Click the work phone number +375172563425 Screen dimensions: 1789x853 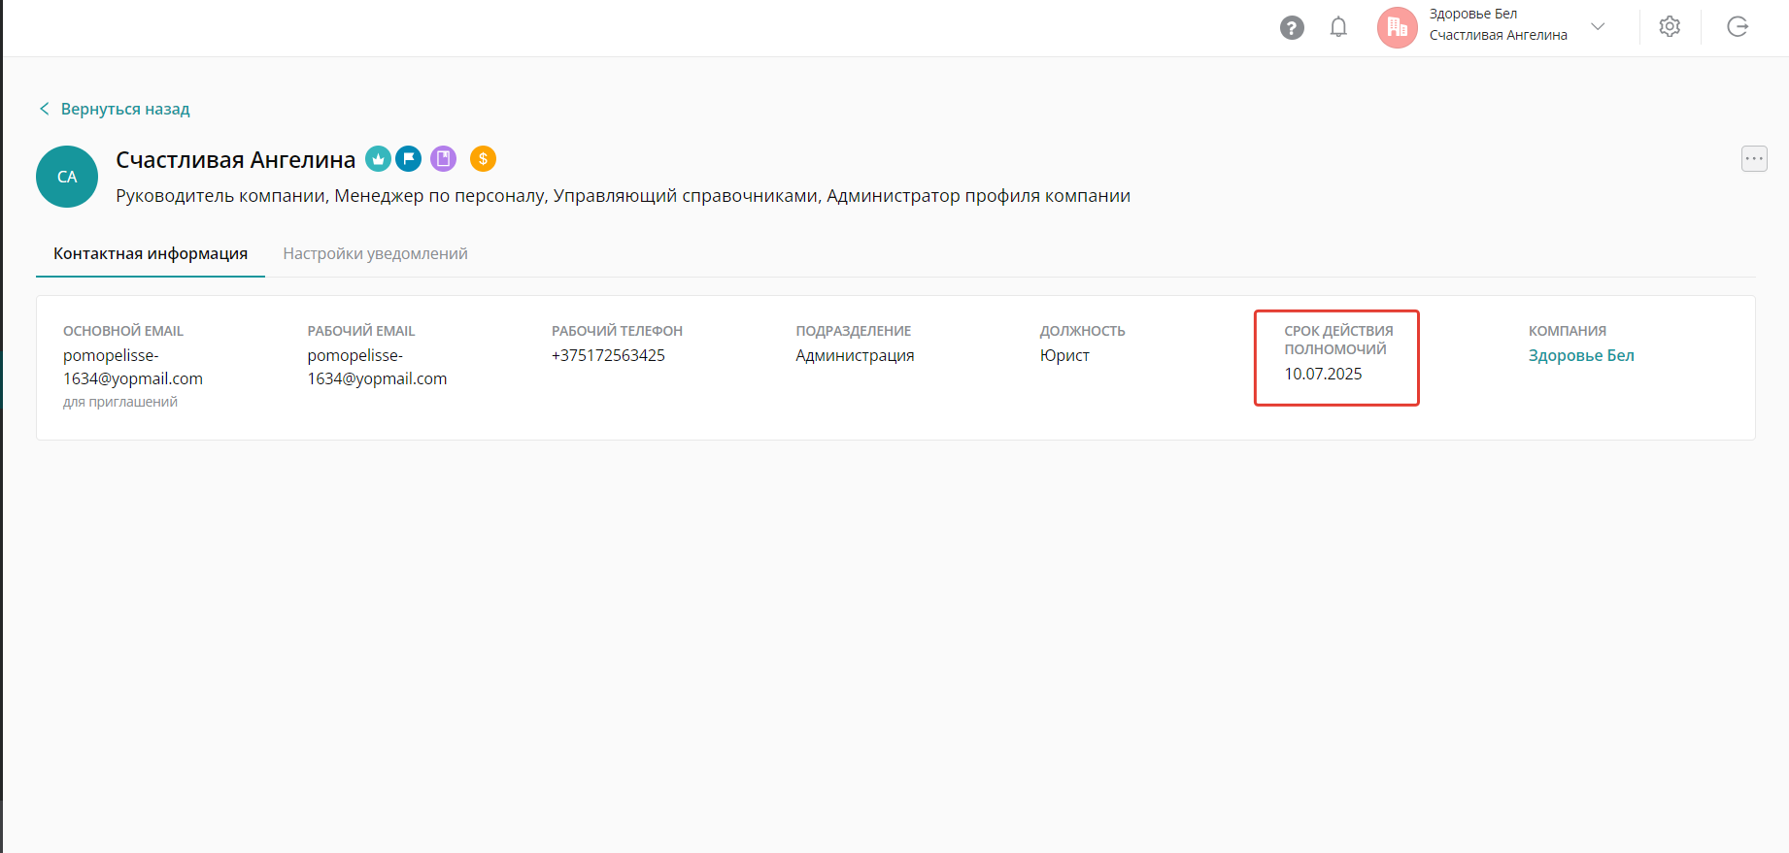pos(608,355)
